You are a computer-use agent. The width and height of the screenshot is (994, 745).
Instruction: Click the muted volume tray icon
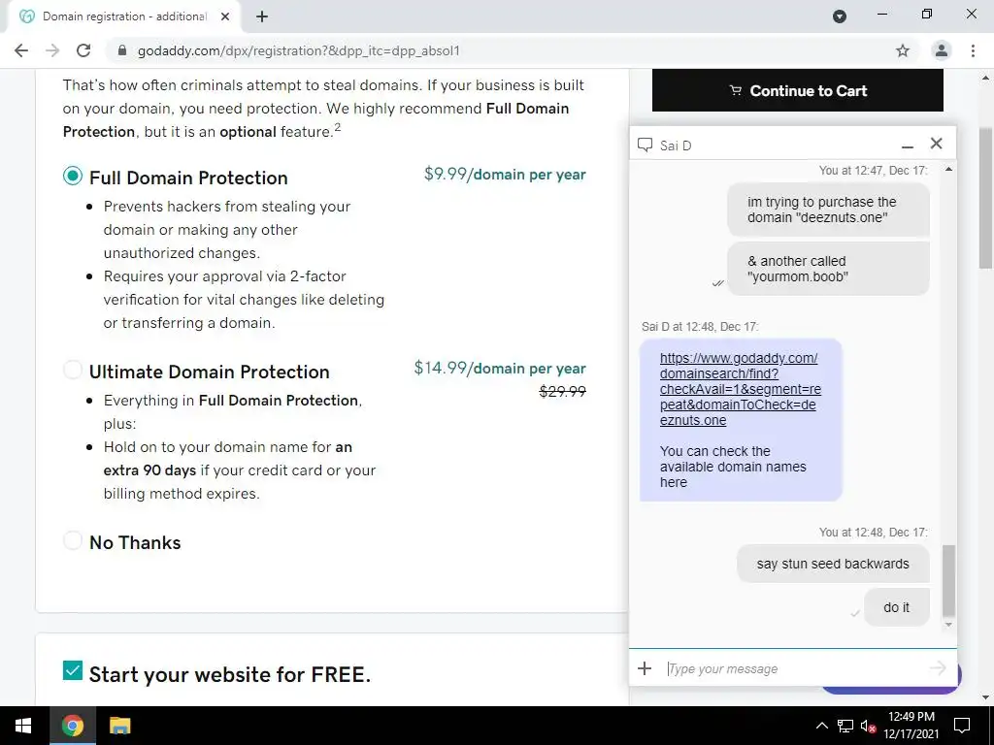click(869, 726)
